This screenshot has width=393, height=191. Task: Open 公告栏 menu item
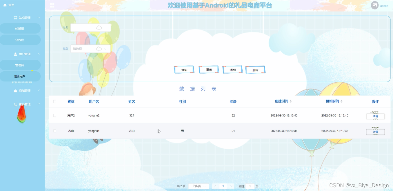pos(20,40)
